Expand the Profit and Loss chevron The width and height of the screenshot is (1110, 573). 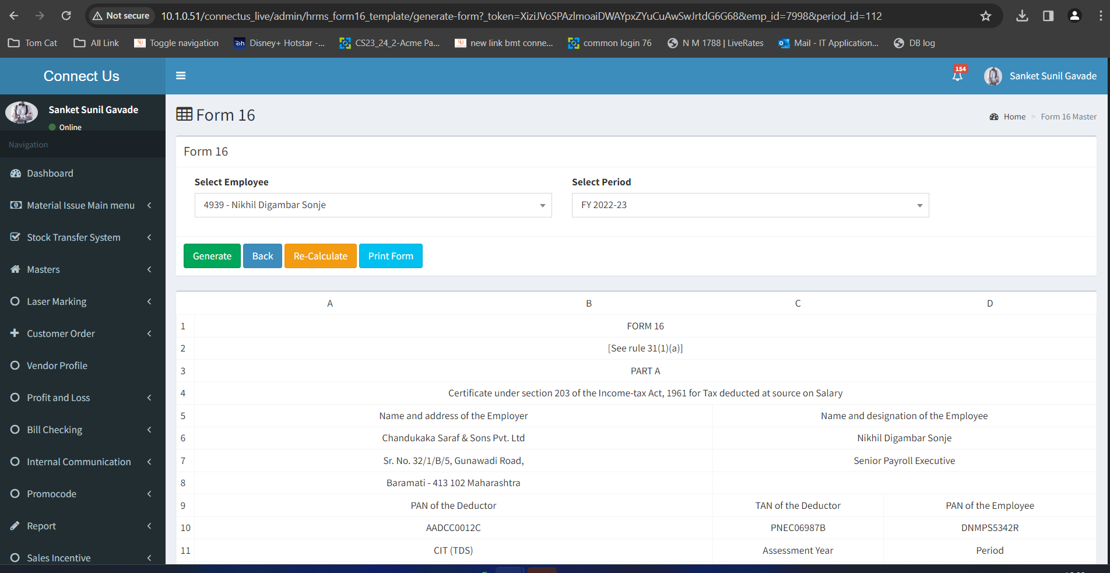point(150,398)
